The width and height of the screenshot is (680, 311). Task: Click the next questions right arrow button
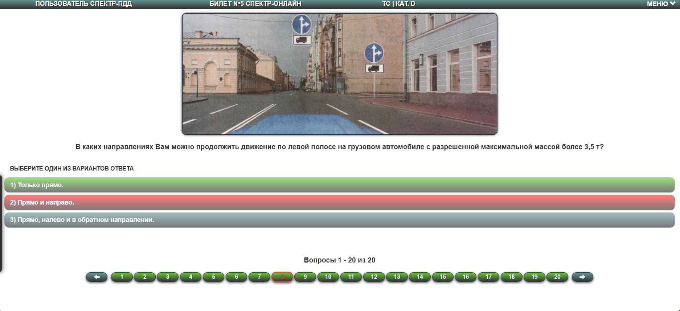click(582, 277)
